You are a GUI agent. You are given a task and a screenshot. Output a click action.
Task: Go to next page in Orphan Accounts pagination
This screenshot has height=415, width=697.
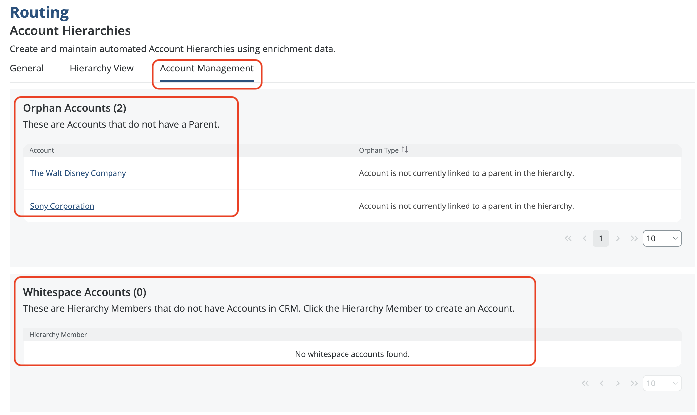click(618, 238)
